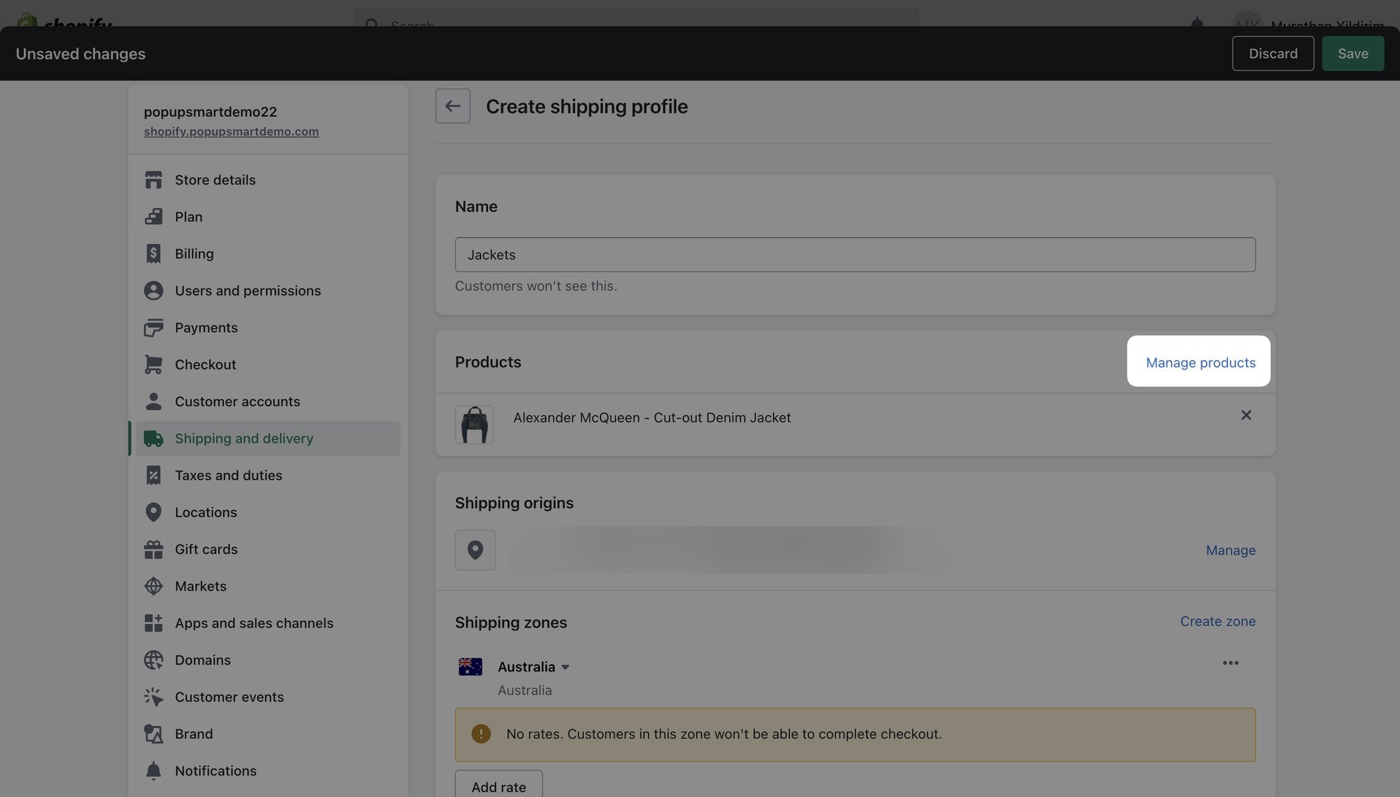The width and height of the screenshot is (1400, 797).
Task: Click the Brand icon in sidebar
Action: pyautogui.click(x=153, y=733)
